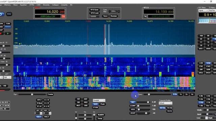
Task: Open the CWX menu
Action: pos(38,5)
